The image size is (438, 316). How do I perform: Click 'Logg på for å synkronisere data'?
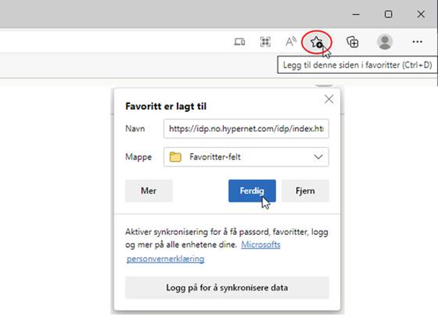coord(227,288)
